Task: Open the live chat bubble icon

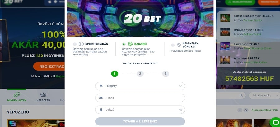Action: 275,122
